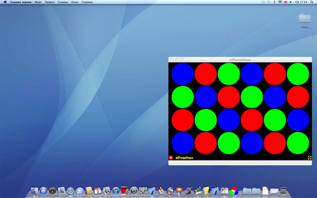Screen dimensions: 317x198
Task: Open the Снимок menu
Action: coord(63,2)
